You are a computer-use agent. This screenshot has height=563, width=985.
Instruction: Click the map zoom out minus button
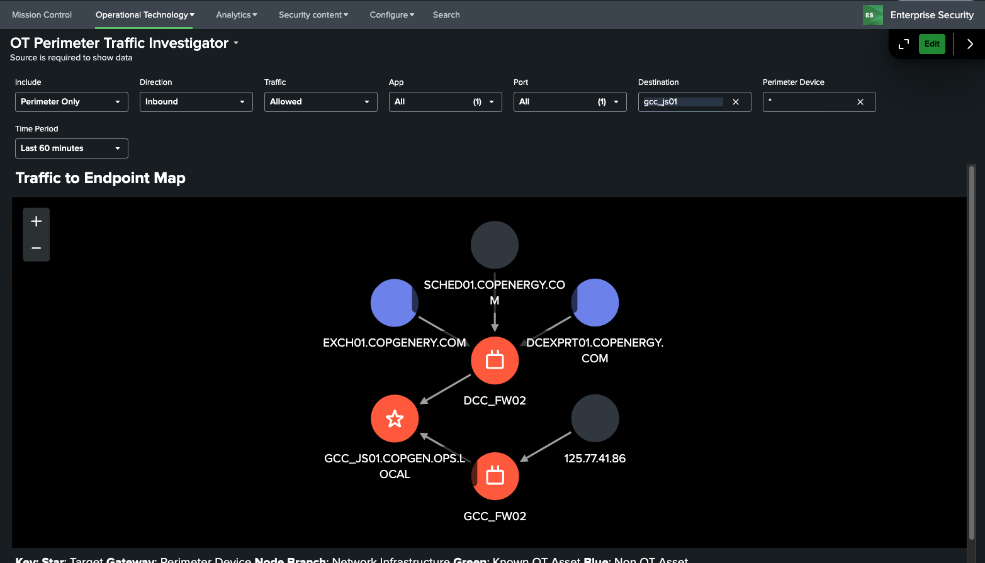coord(37,248)
